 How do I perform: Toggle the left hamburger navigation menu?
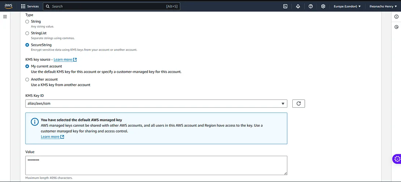(5, 17)
